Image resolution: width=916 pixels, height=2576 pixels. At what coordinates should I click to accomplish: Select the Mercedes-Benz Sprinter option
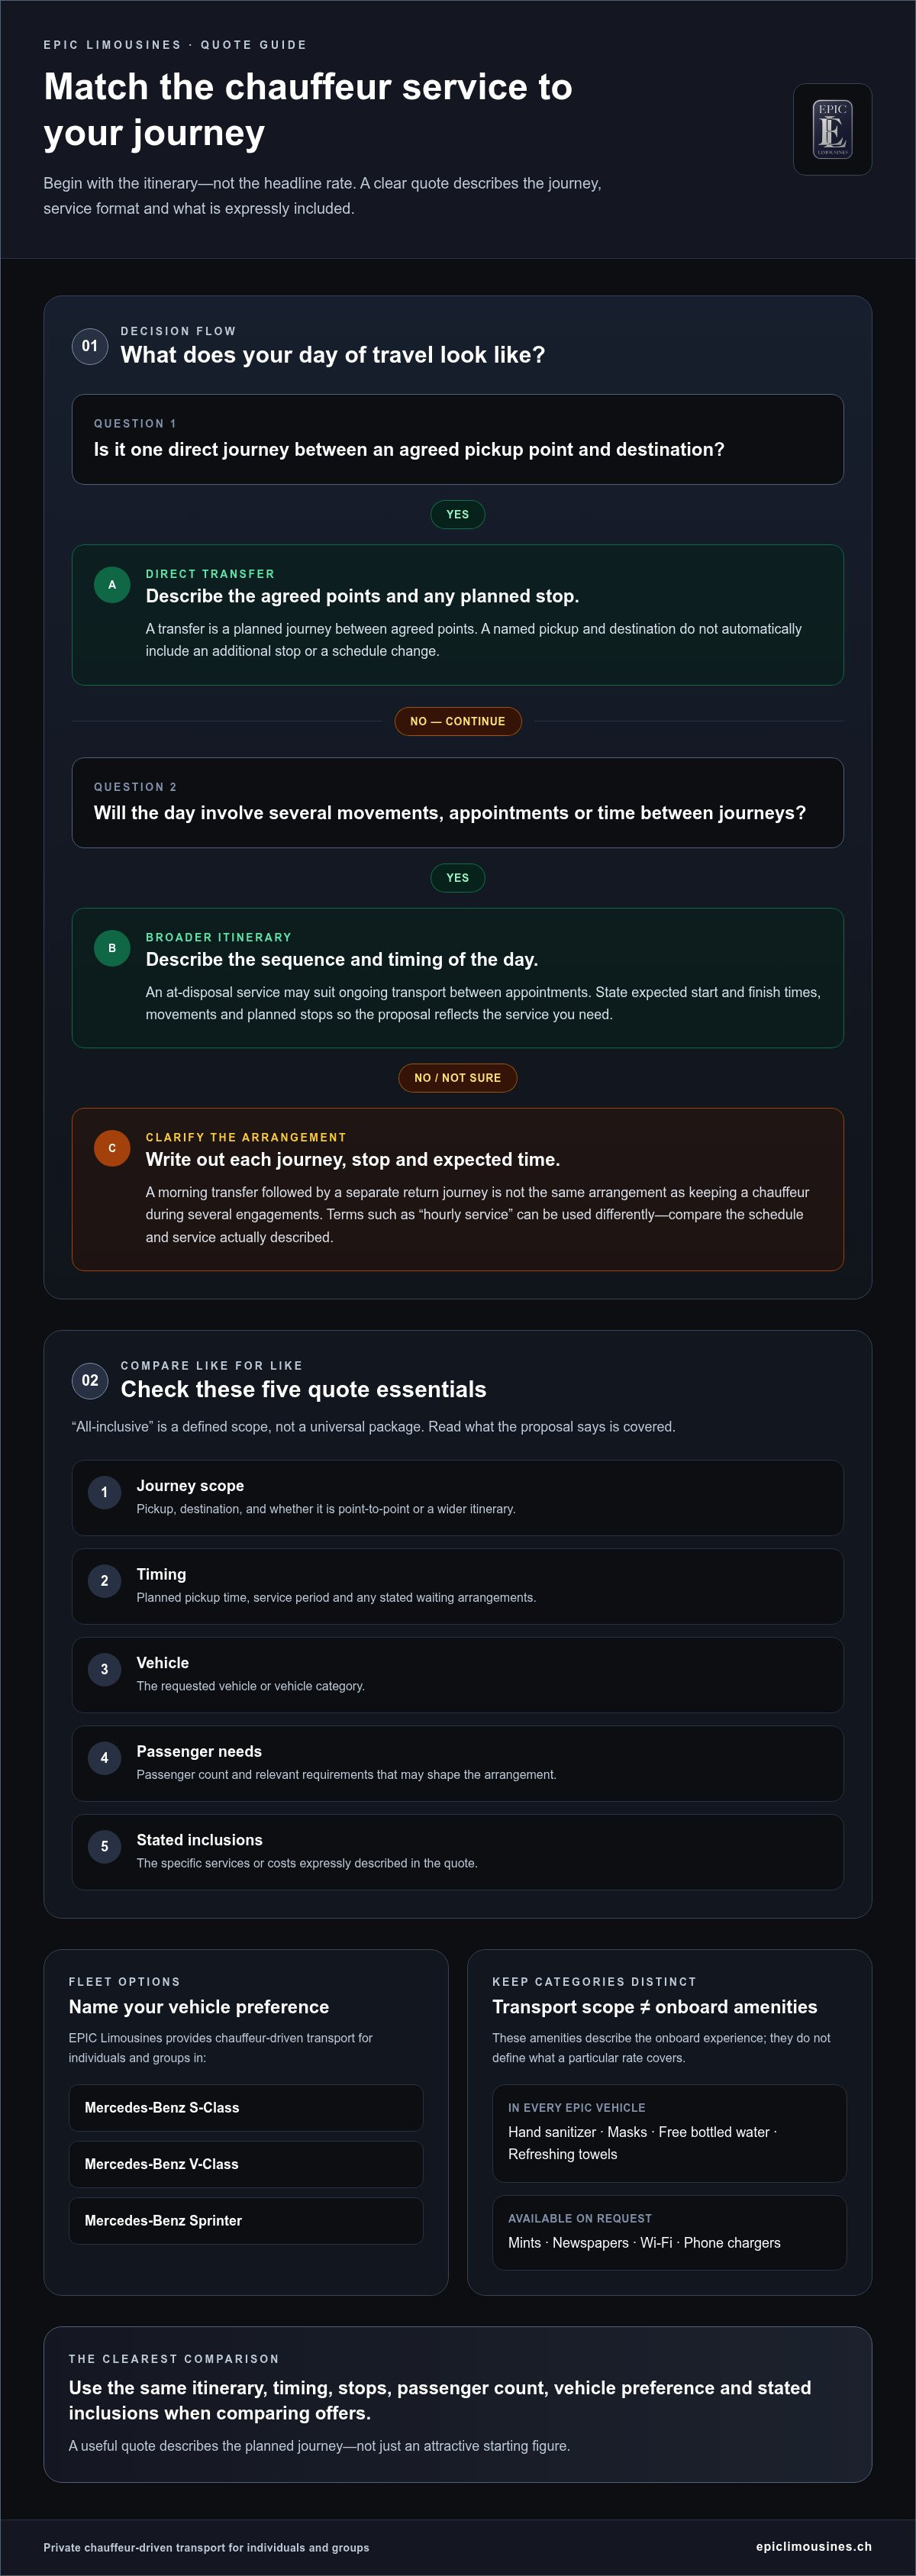coord(246,2221)
